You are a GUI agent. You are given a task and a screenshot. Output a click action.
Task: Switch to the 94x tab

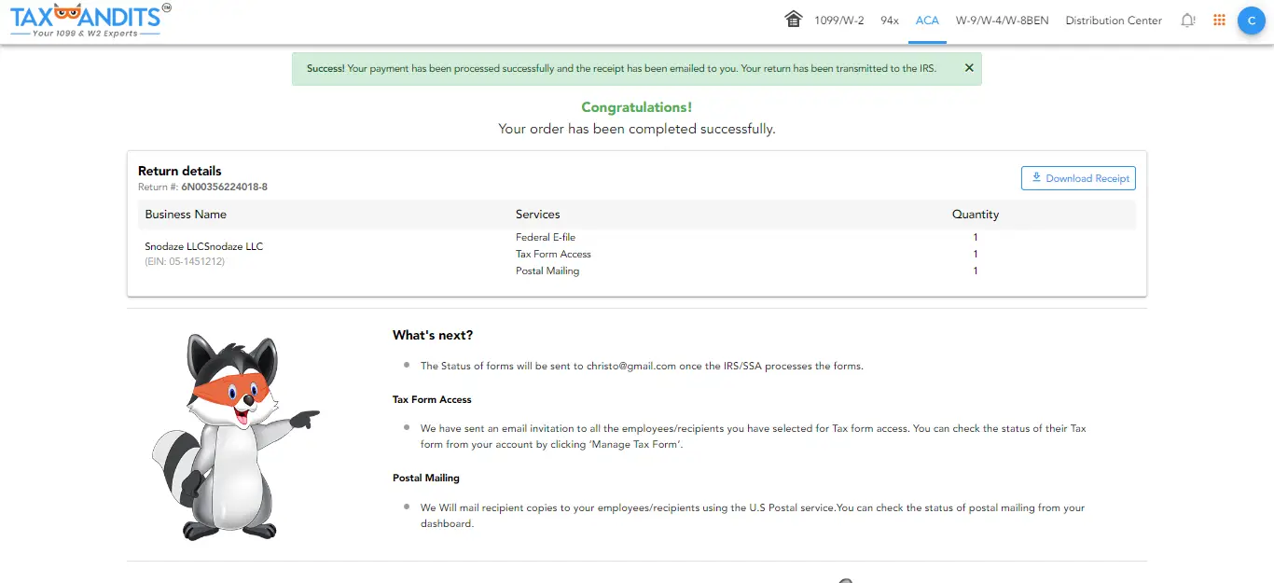click(890, 21)
